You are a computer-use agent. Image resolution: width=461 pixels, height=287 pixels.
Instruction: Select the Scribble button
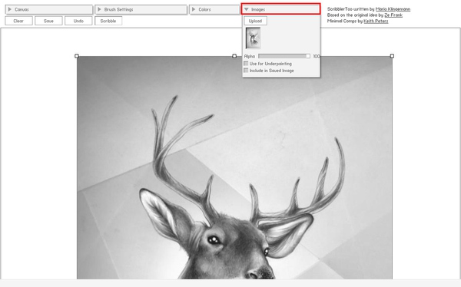point(108,21)
